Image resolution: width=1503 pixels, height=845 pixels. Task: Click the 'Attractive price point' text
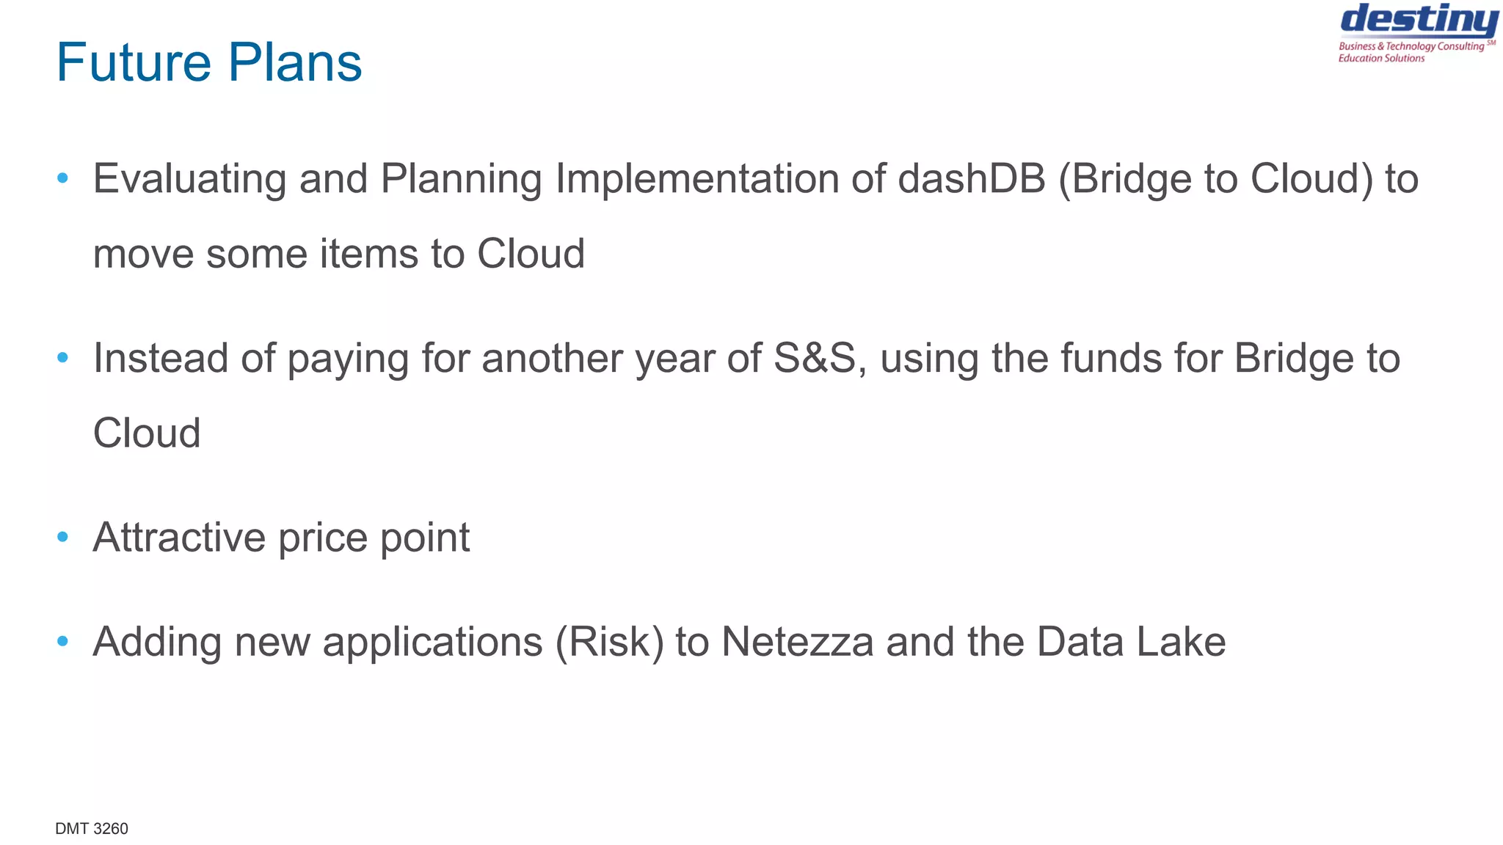281,538
